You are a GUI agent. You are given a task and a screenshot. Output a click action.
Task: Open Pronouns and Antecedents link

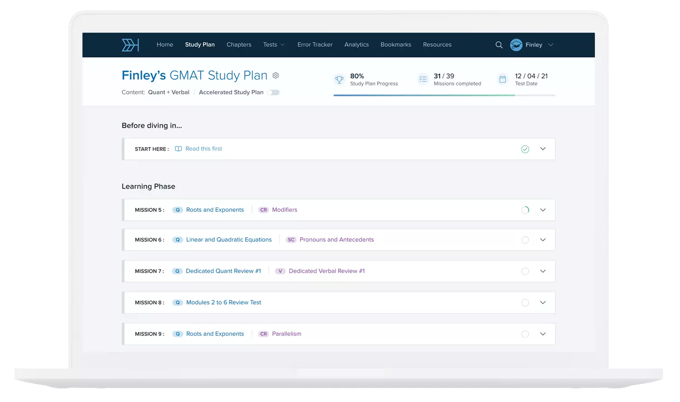coord(337,240)
